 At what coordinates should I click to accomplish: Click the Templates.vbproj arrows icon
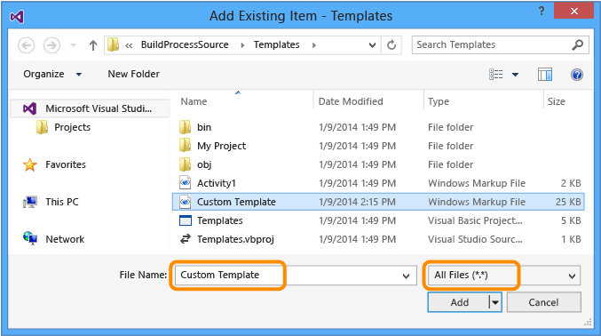click(186, 239)
